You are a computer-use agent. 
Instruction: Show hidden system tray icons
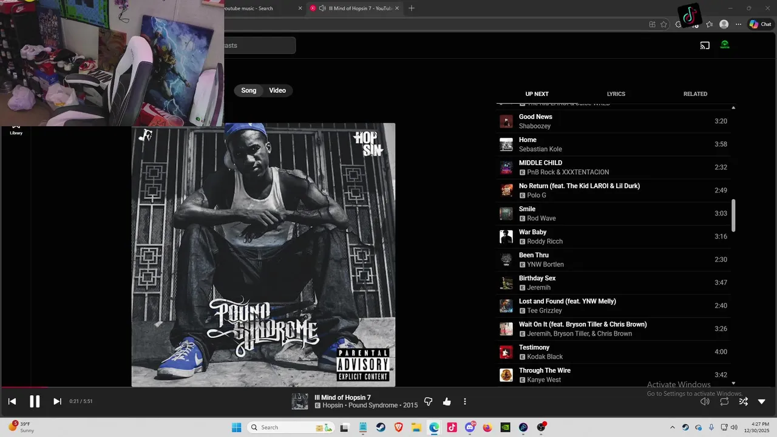click(x=672, y=427)
